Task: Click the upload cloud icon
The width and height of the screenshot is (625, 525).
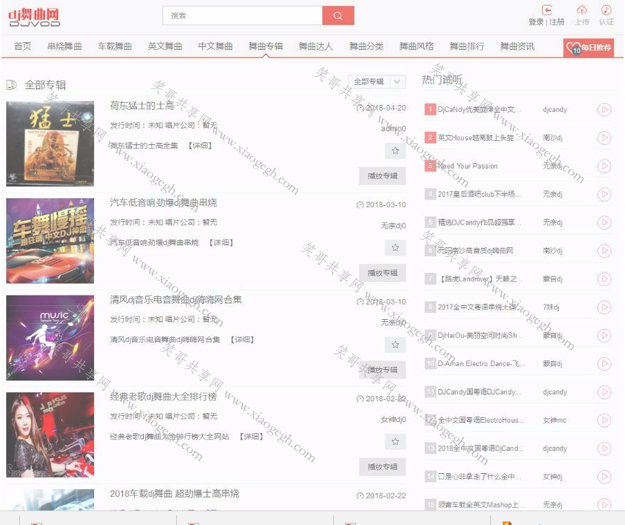Action: 582,10
